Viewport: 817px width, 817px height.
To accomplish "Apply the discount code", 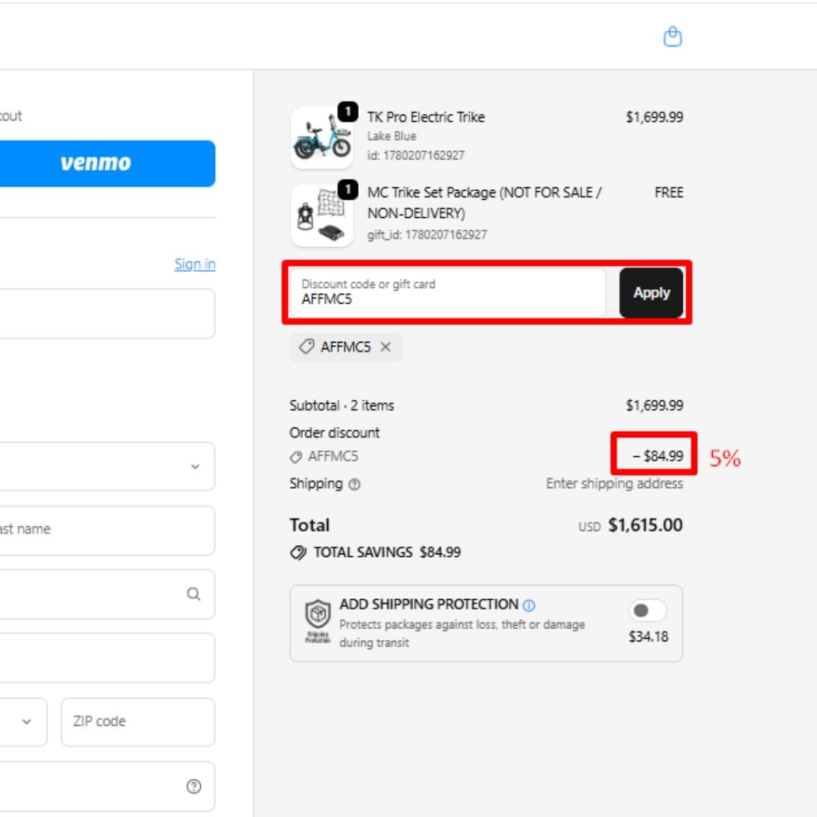I will (652, 293).
